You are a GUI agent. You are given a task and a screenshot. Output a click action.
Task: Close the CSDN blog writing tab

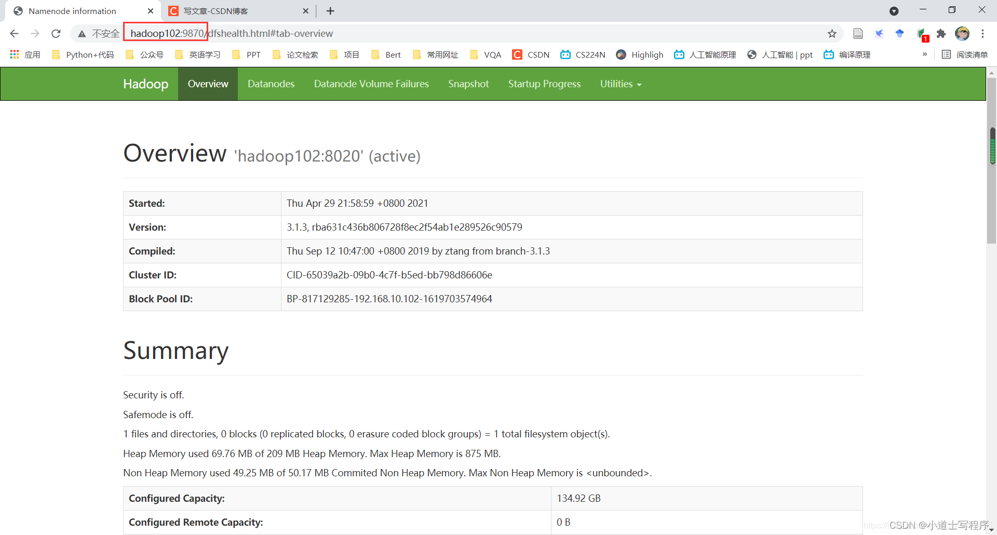pyautogui.click(x=305, y=11)
